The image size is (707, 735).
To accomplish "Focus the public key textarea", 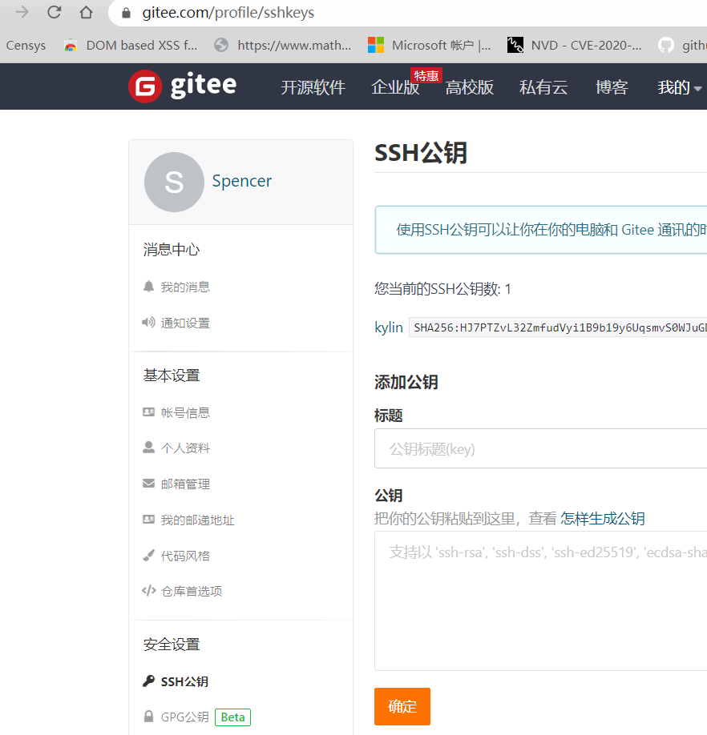I will tap(540, 601).
